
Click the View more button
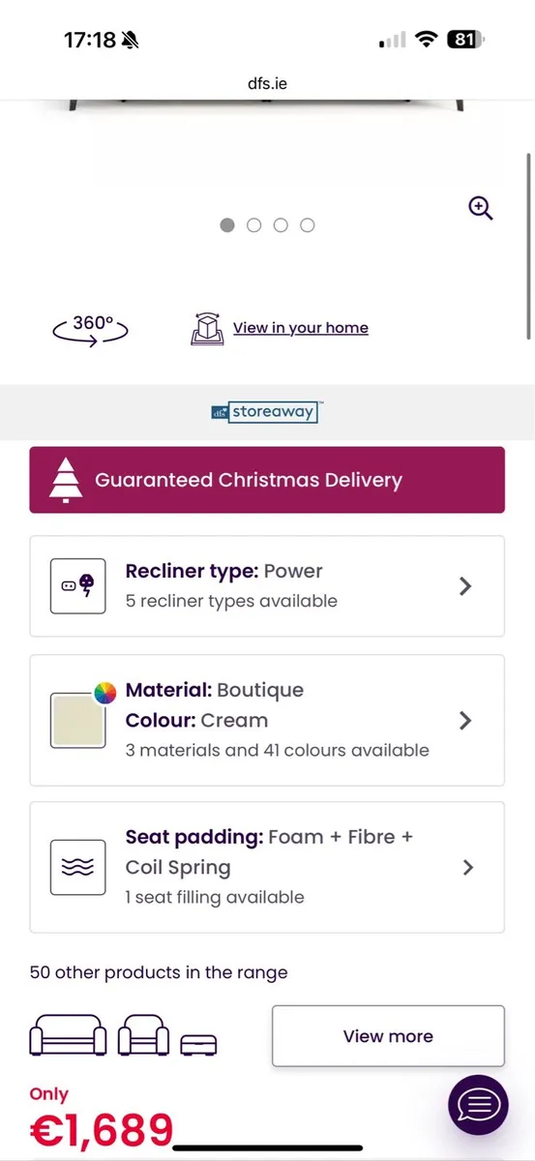click(x=388, y=1036)
